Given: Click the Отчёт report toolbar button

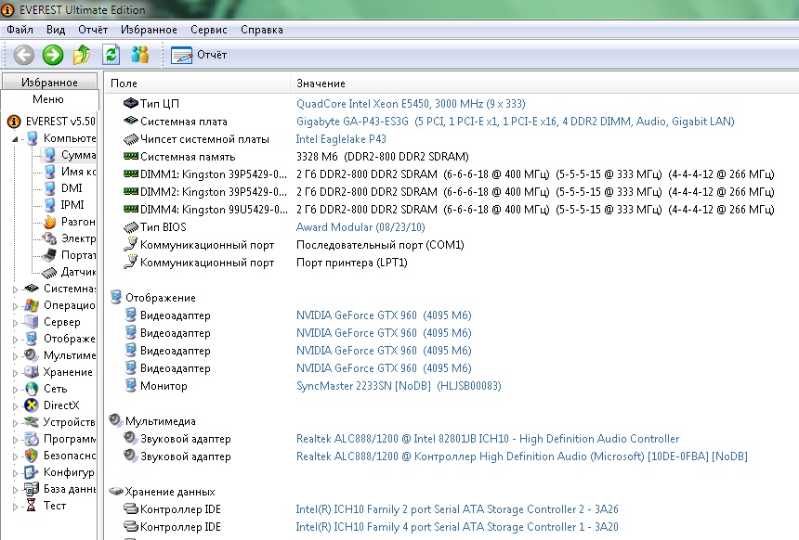Looking at the screenshot, I should 199,55.
